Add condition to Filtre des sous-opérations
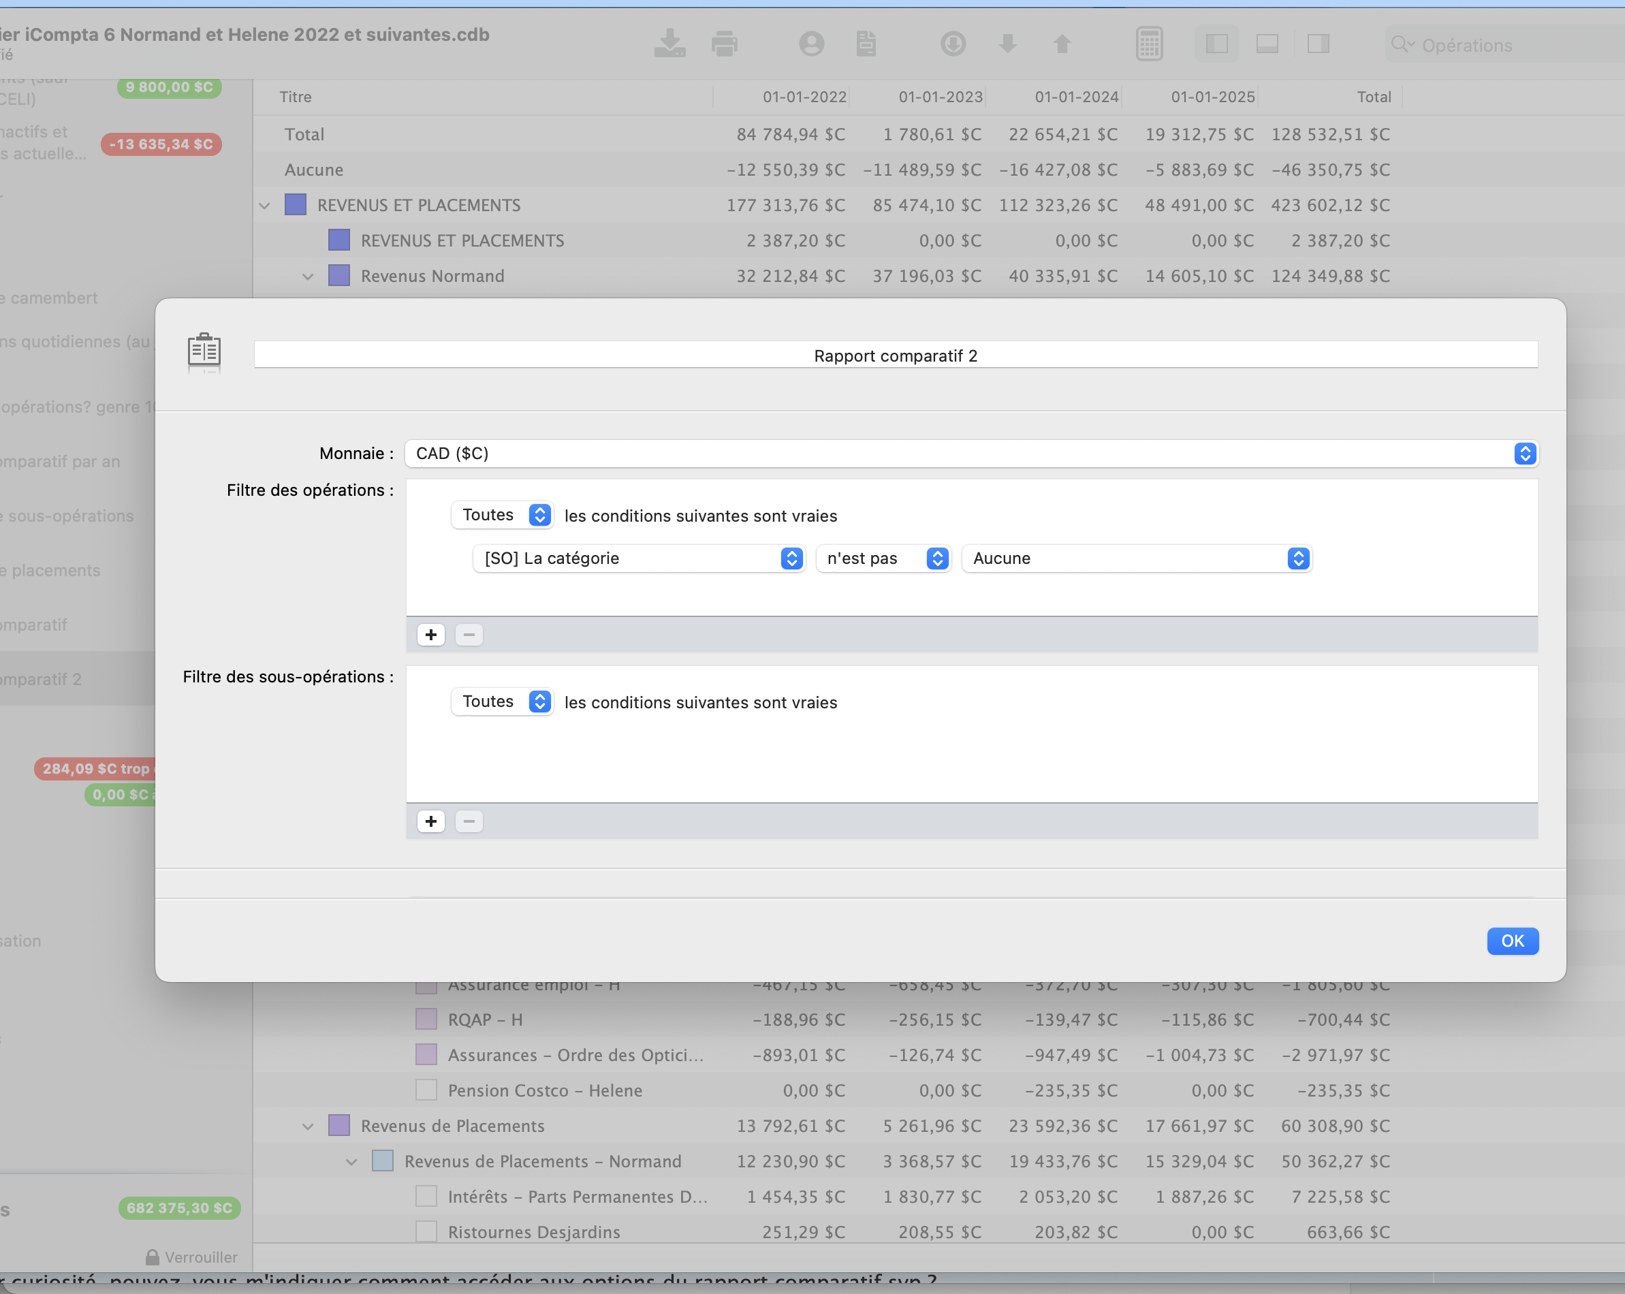 tap(430, 821)
